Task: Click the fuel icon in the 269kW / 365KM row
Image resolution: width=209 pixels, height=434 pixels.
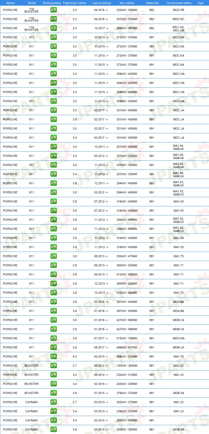Action: (54, 28)
